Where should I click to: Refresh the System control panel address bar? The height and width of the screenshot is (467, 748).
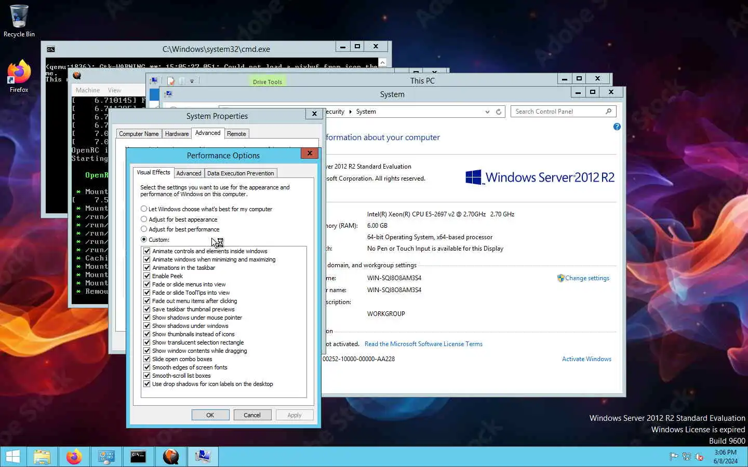pyautogui.click(x=499, y=112)
